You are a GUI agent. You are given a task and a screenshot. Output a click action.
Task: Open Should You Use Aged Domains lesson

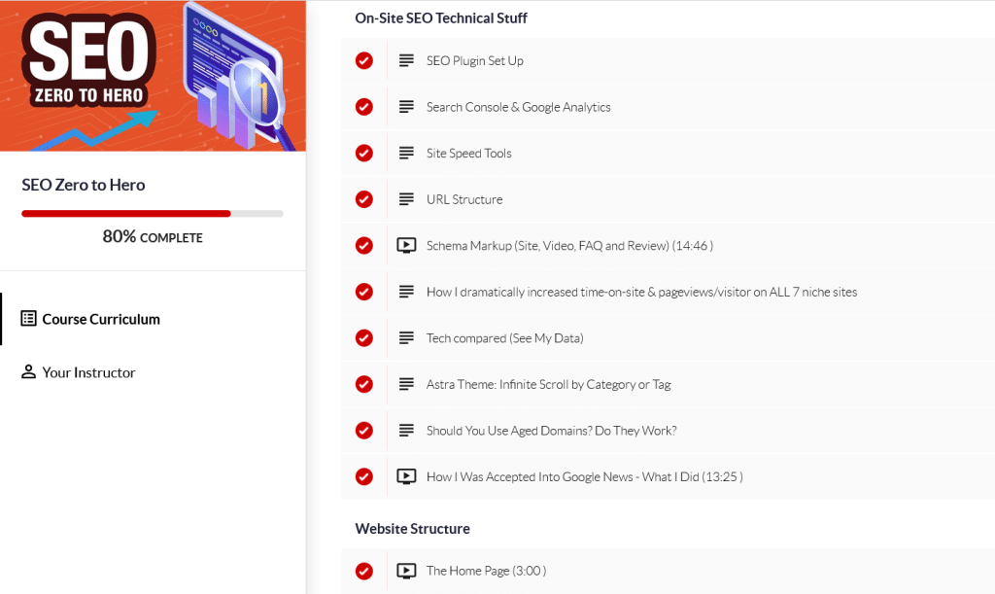(x=551, y=431)
